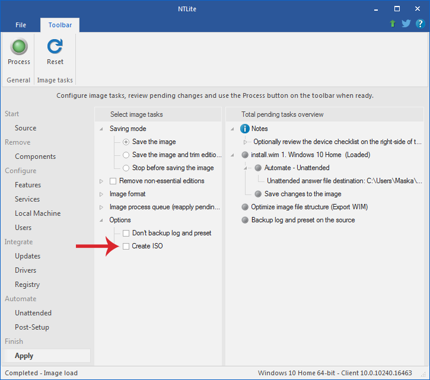
Task: Click the Backup log and preset on the source row
Action: coord(303,220)
